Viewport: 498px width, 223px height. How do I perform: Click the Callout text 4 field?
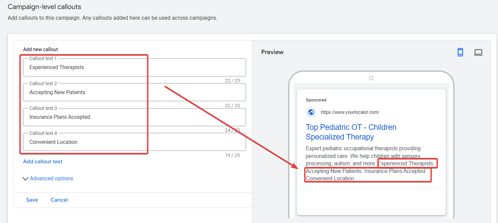pos(134,142)
